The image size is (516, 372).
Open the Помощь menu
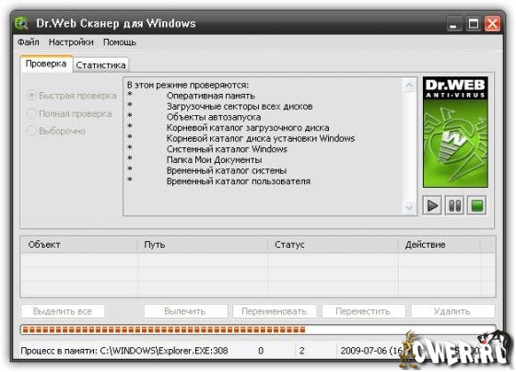tap(120, 42)
